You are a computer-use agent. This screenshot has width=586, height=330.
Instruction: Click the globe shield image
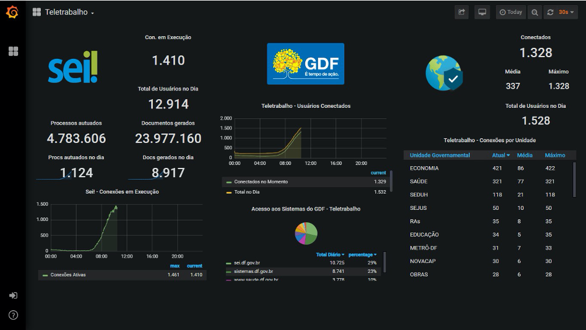tap(444, 73)
